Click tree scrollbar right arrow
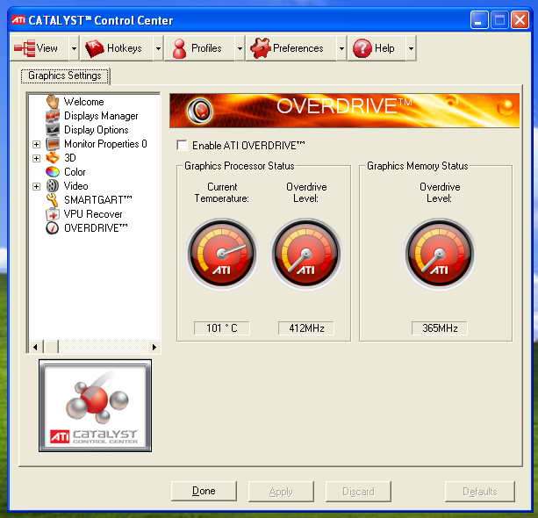 point(154,347)
